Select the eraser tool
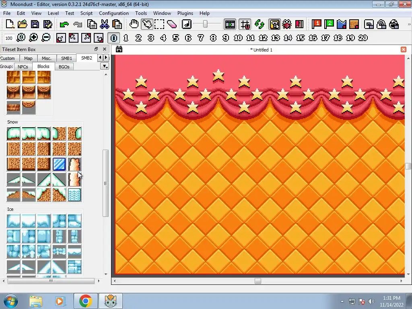Image resolution: width=412 pixels, height=309 pixels. click(172, 24)
